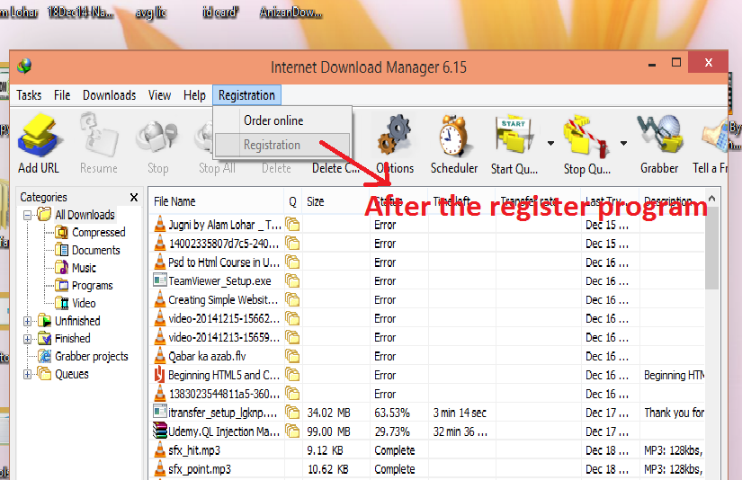Click the scrollbar up arrow in list
The image size is (742, 480).
711,199
